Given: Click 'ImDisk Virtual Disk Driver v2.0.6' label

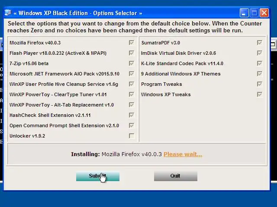Looking at the screenshot, I should [x=178, y=53].
